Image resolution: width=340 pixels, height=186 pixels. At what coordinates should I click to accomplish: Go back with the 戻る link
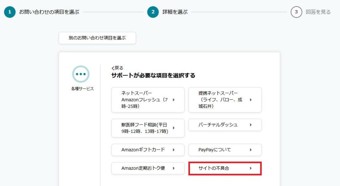(117, 68)
